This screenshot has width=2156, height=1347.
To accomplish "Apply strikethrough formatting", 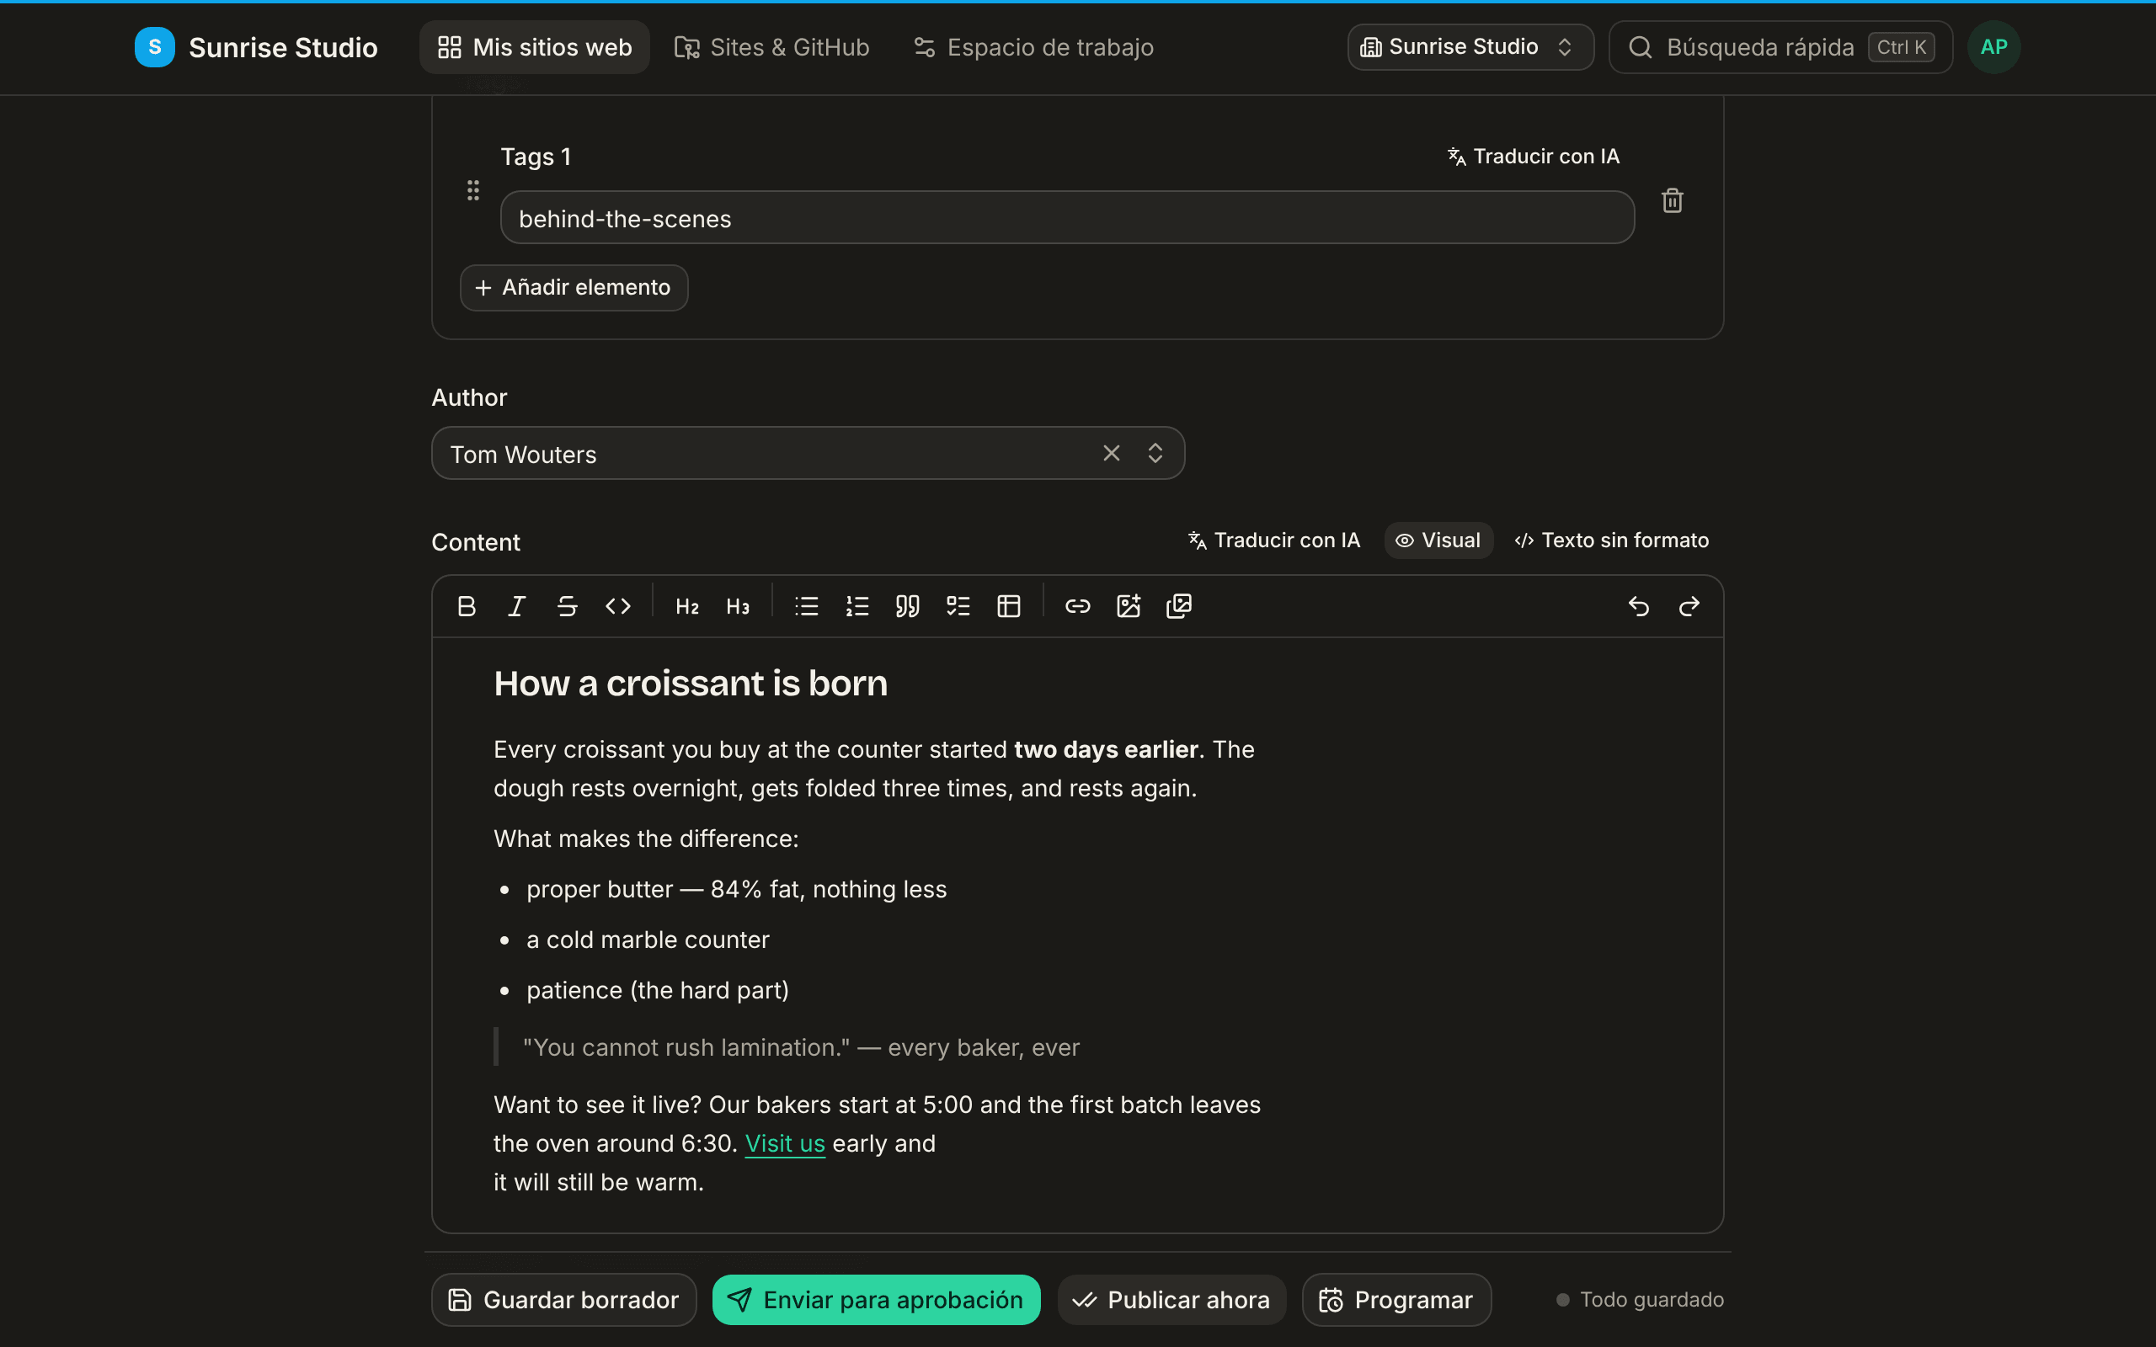I will tap(568, 607).
